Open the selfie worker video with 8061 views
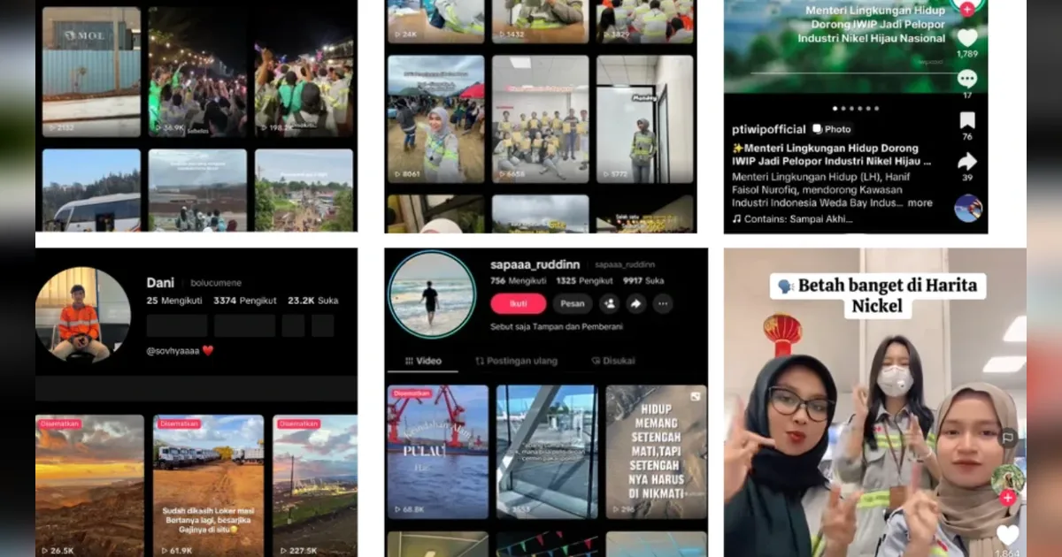Viewport: 1062px width, 557px height. pos(437,119)
